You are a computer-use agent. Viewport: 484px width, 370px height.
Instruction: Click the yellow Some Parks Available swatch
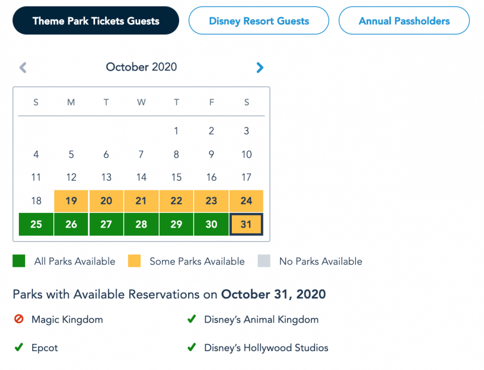pyautogui.click(x=134, y=261)
